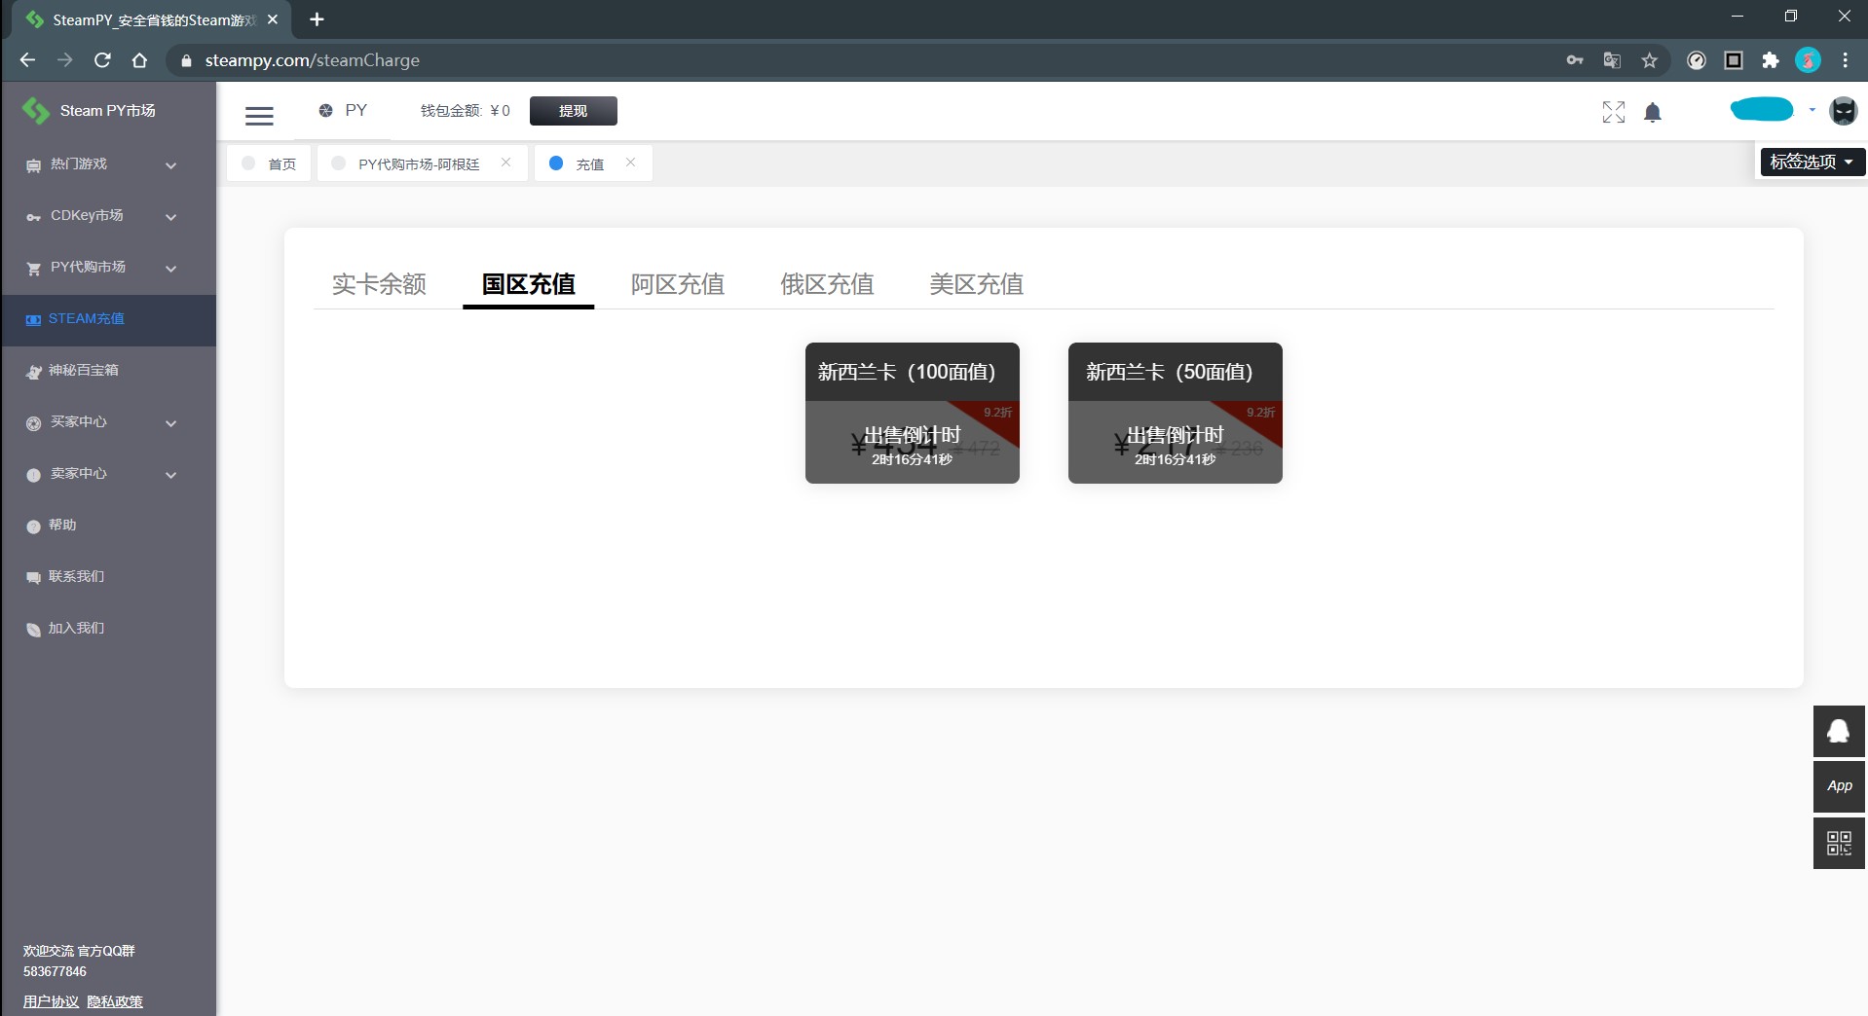Click the user avatar at top right

point(1844,111)
